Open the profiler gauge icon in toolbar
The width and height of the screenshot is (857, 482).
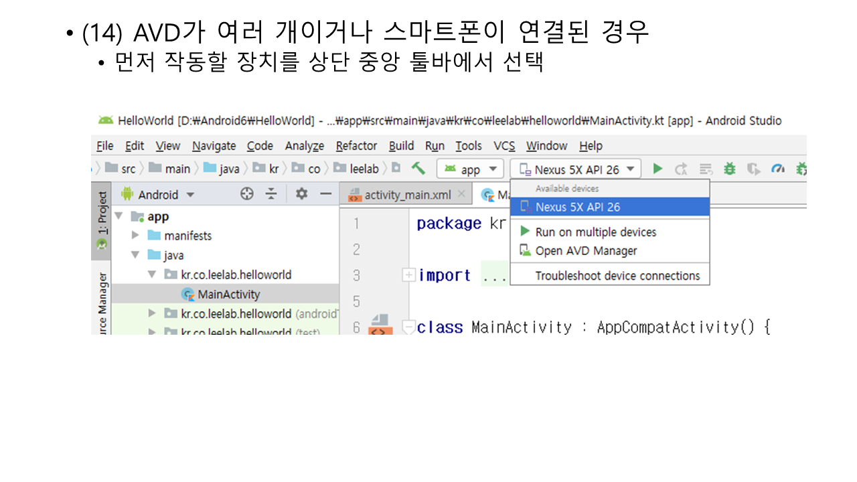click(777, 169)
